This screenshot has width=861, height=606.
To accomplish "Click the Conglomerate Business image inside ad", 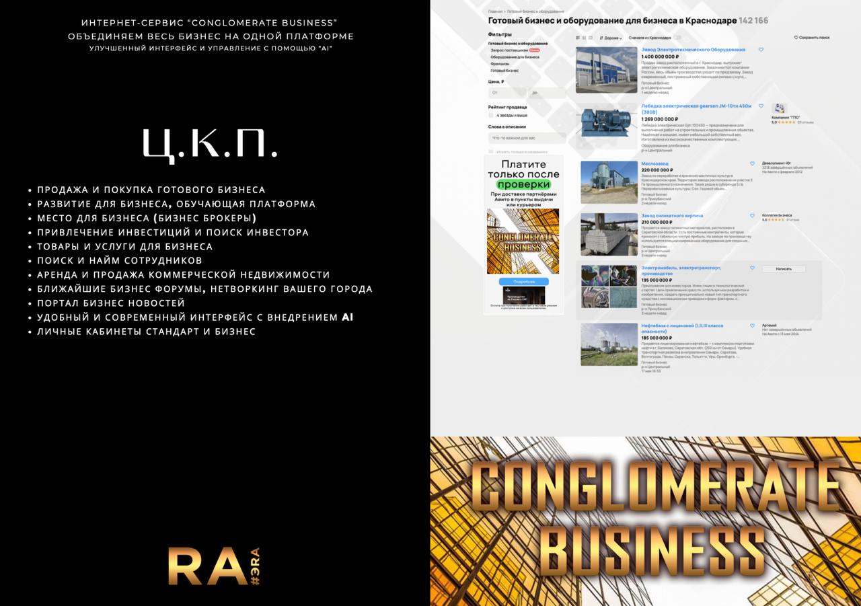I will click(x=523, y=241).
